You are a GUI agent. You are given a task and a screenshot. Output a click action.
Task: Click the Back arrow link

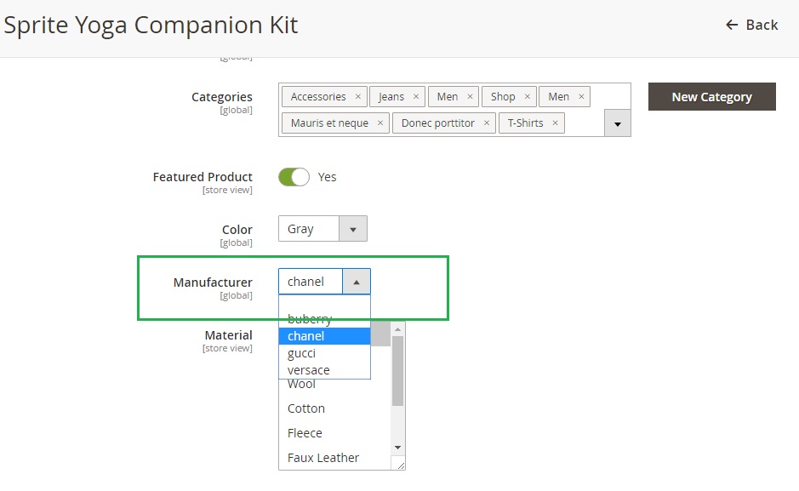[751, 25]
